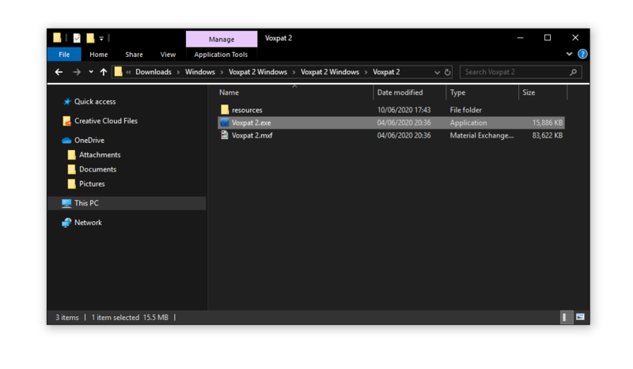
Task: Open the Application Tools tab
Action: (x=221, y=55)
